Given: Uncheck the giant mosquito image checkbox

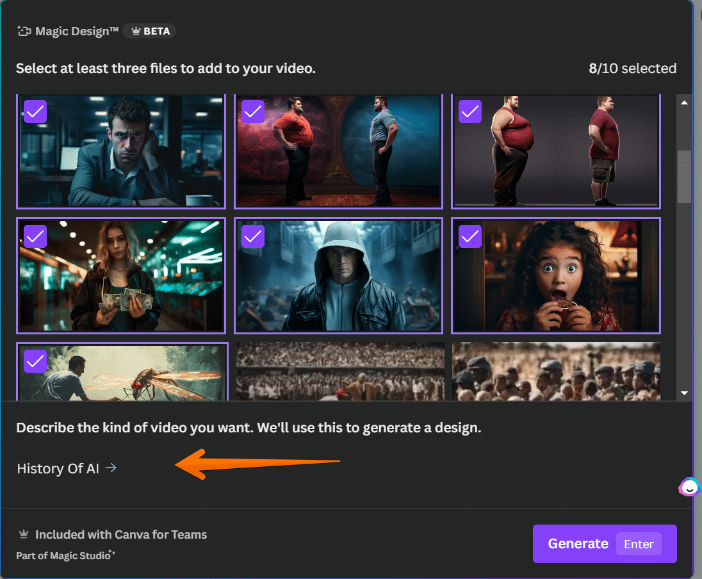Looking at the screenshot, I should 35,361.
